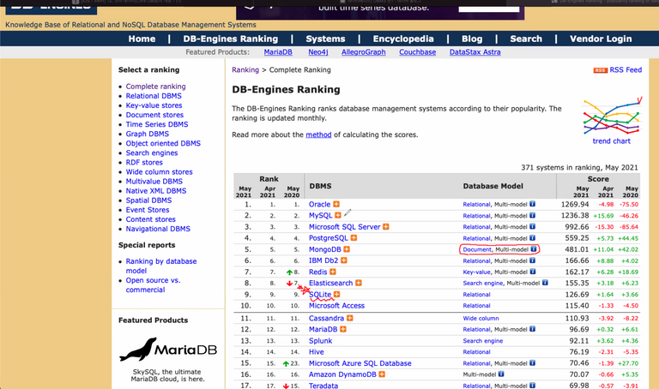The height and width of the screenshot is (389, 659).
Task: Click the info icon in PostgreSQL's model column
Action: point(533,238)
